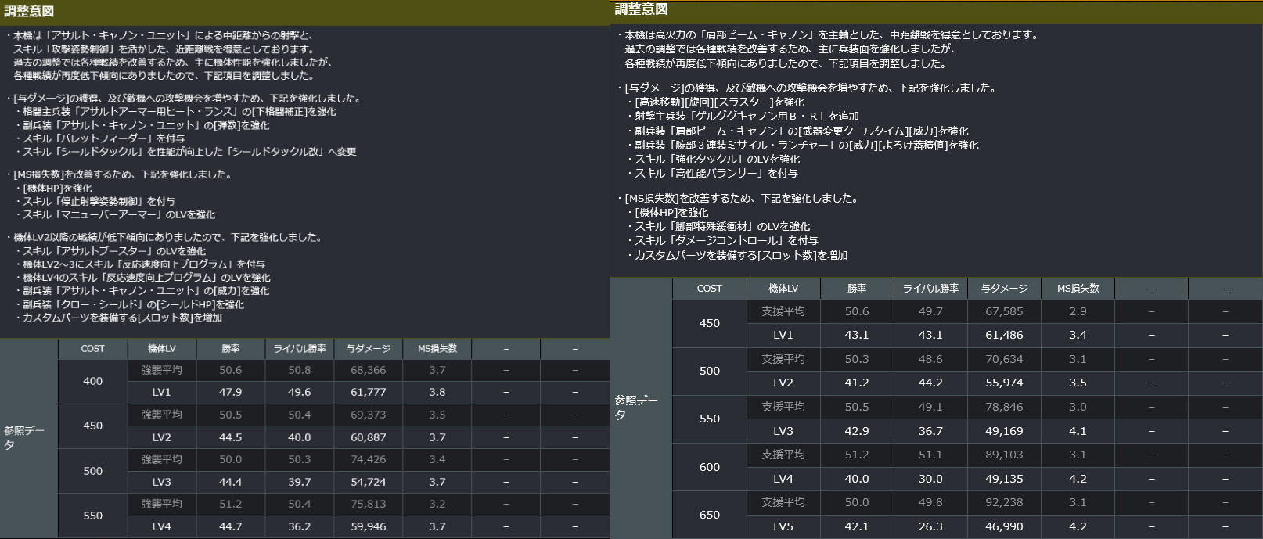Screen dimensions: 1263x539
Task: Click the 調整意図 heading in the left panel
Action: pyautogui.click(x=29, y=12)
